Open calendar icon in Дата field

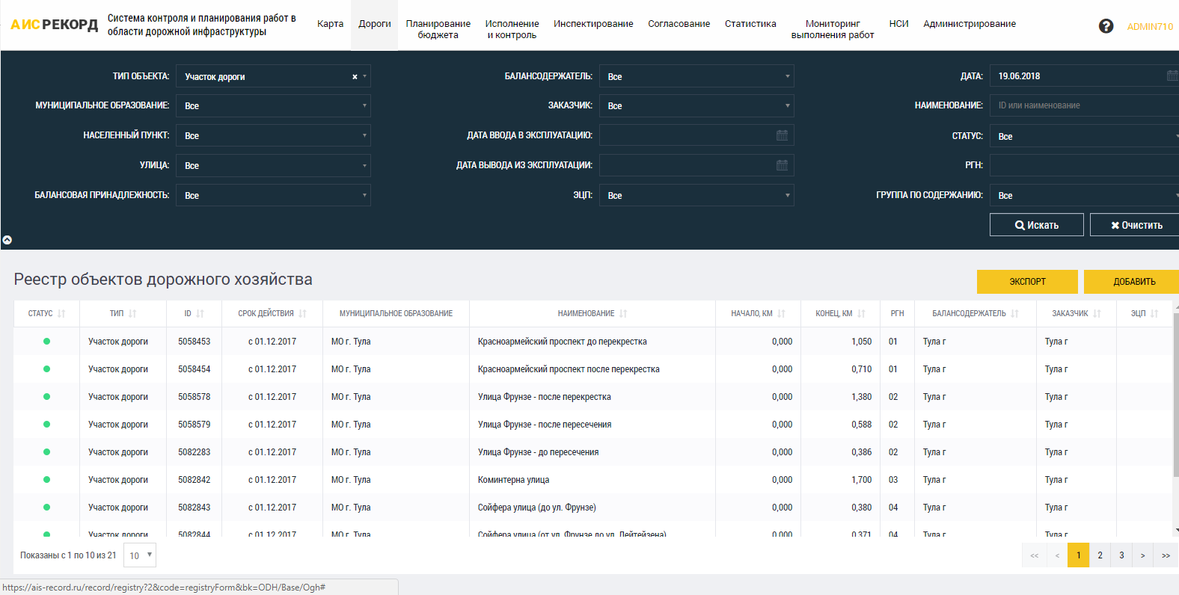(1172, 75)
